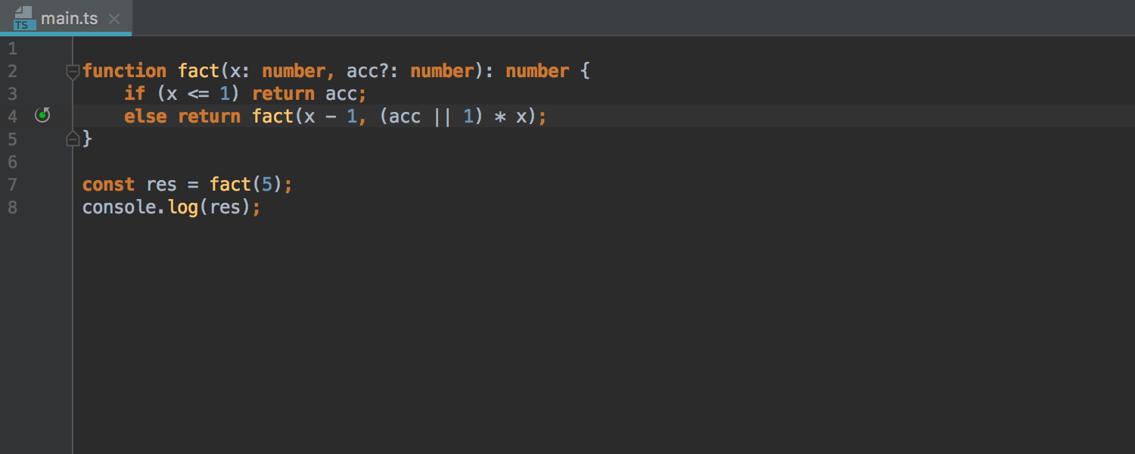Click the fact function name in declaration

pos(199,71)
